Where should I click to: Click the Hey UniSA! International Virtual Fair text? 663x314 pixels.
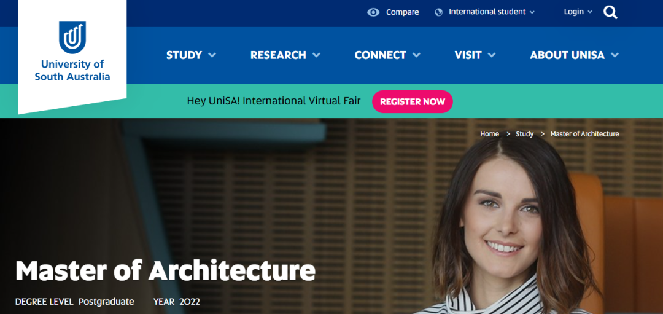pos(274,101)
